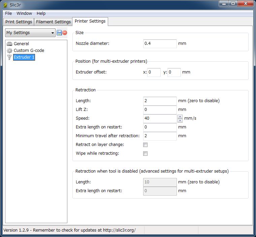Click the 'Extruder offset:' label
Screen dimensions: 256x237
click(x=91, y=72)
